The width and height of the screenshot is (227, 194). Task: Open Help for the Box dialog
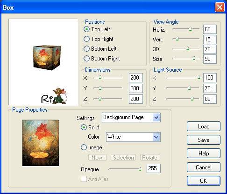click(204, 154)
